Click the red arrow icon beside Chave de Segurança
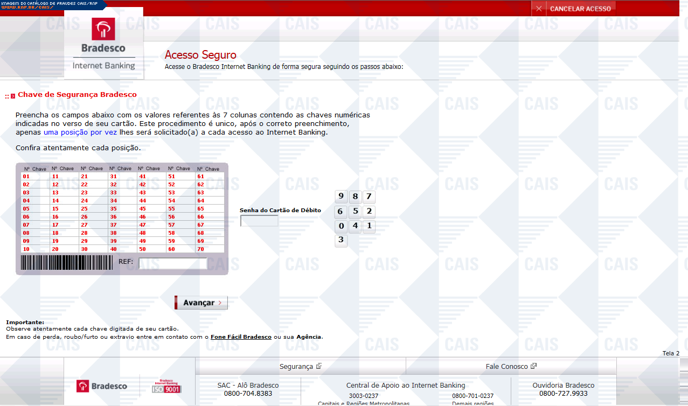The height and width of the screenshot is (406, 688). coord(13,96)
